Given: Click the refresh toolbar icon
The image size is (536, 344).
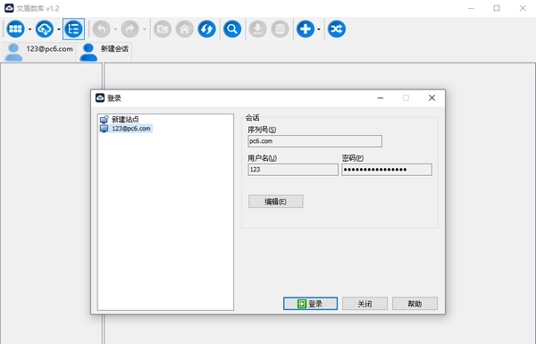Looking at the screenshot, I should click(207, 29).
